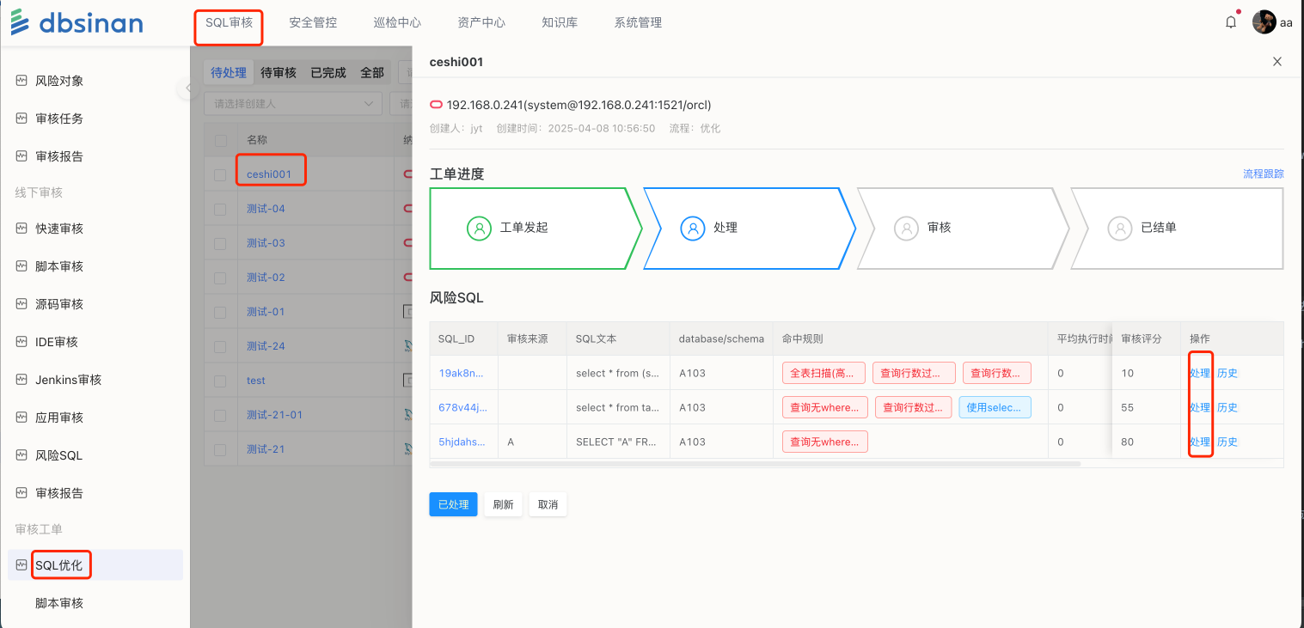This screenshot has width=1304, height=628.
Task: Check the box next to 测试-04
Action: [x=221, y=209]
